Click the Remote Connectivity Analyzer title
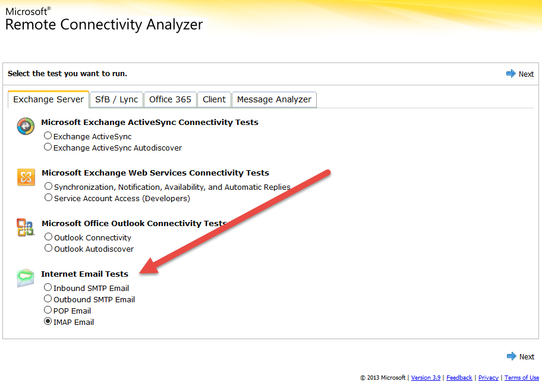The height and width of the screenshot is (382, 542). (x=104, y=24)
